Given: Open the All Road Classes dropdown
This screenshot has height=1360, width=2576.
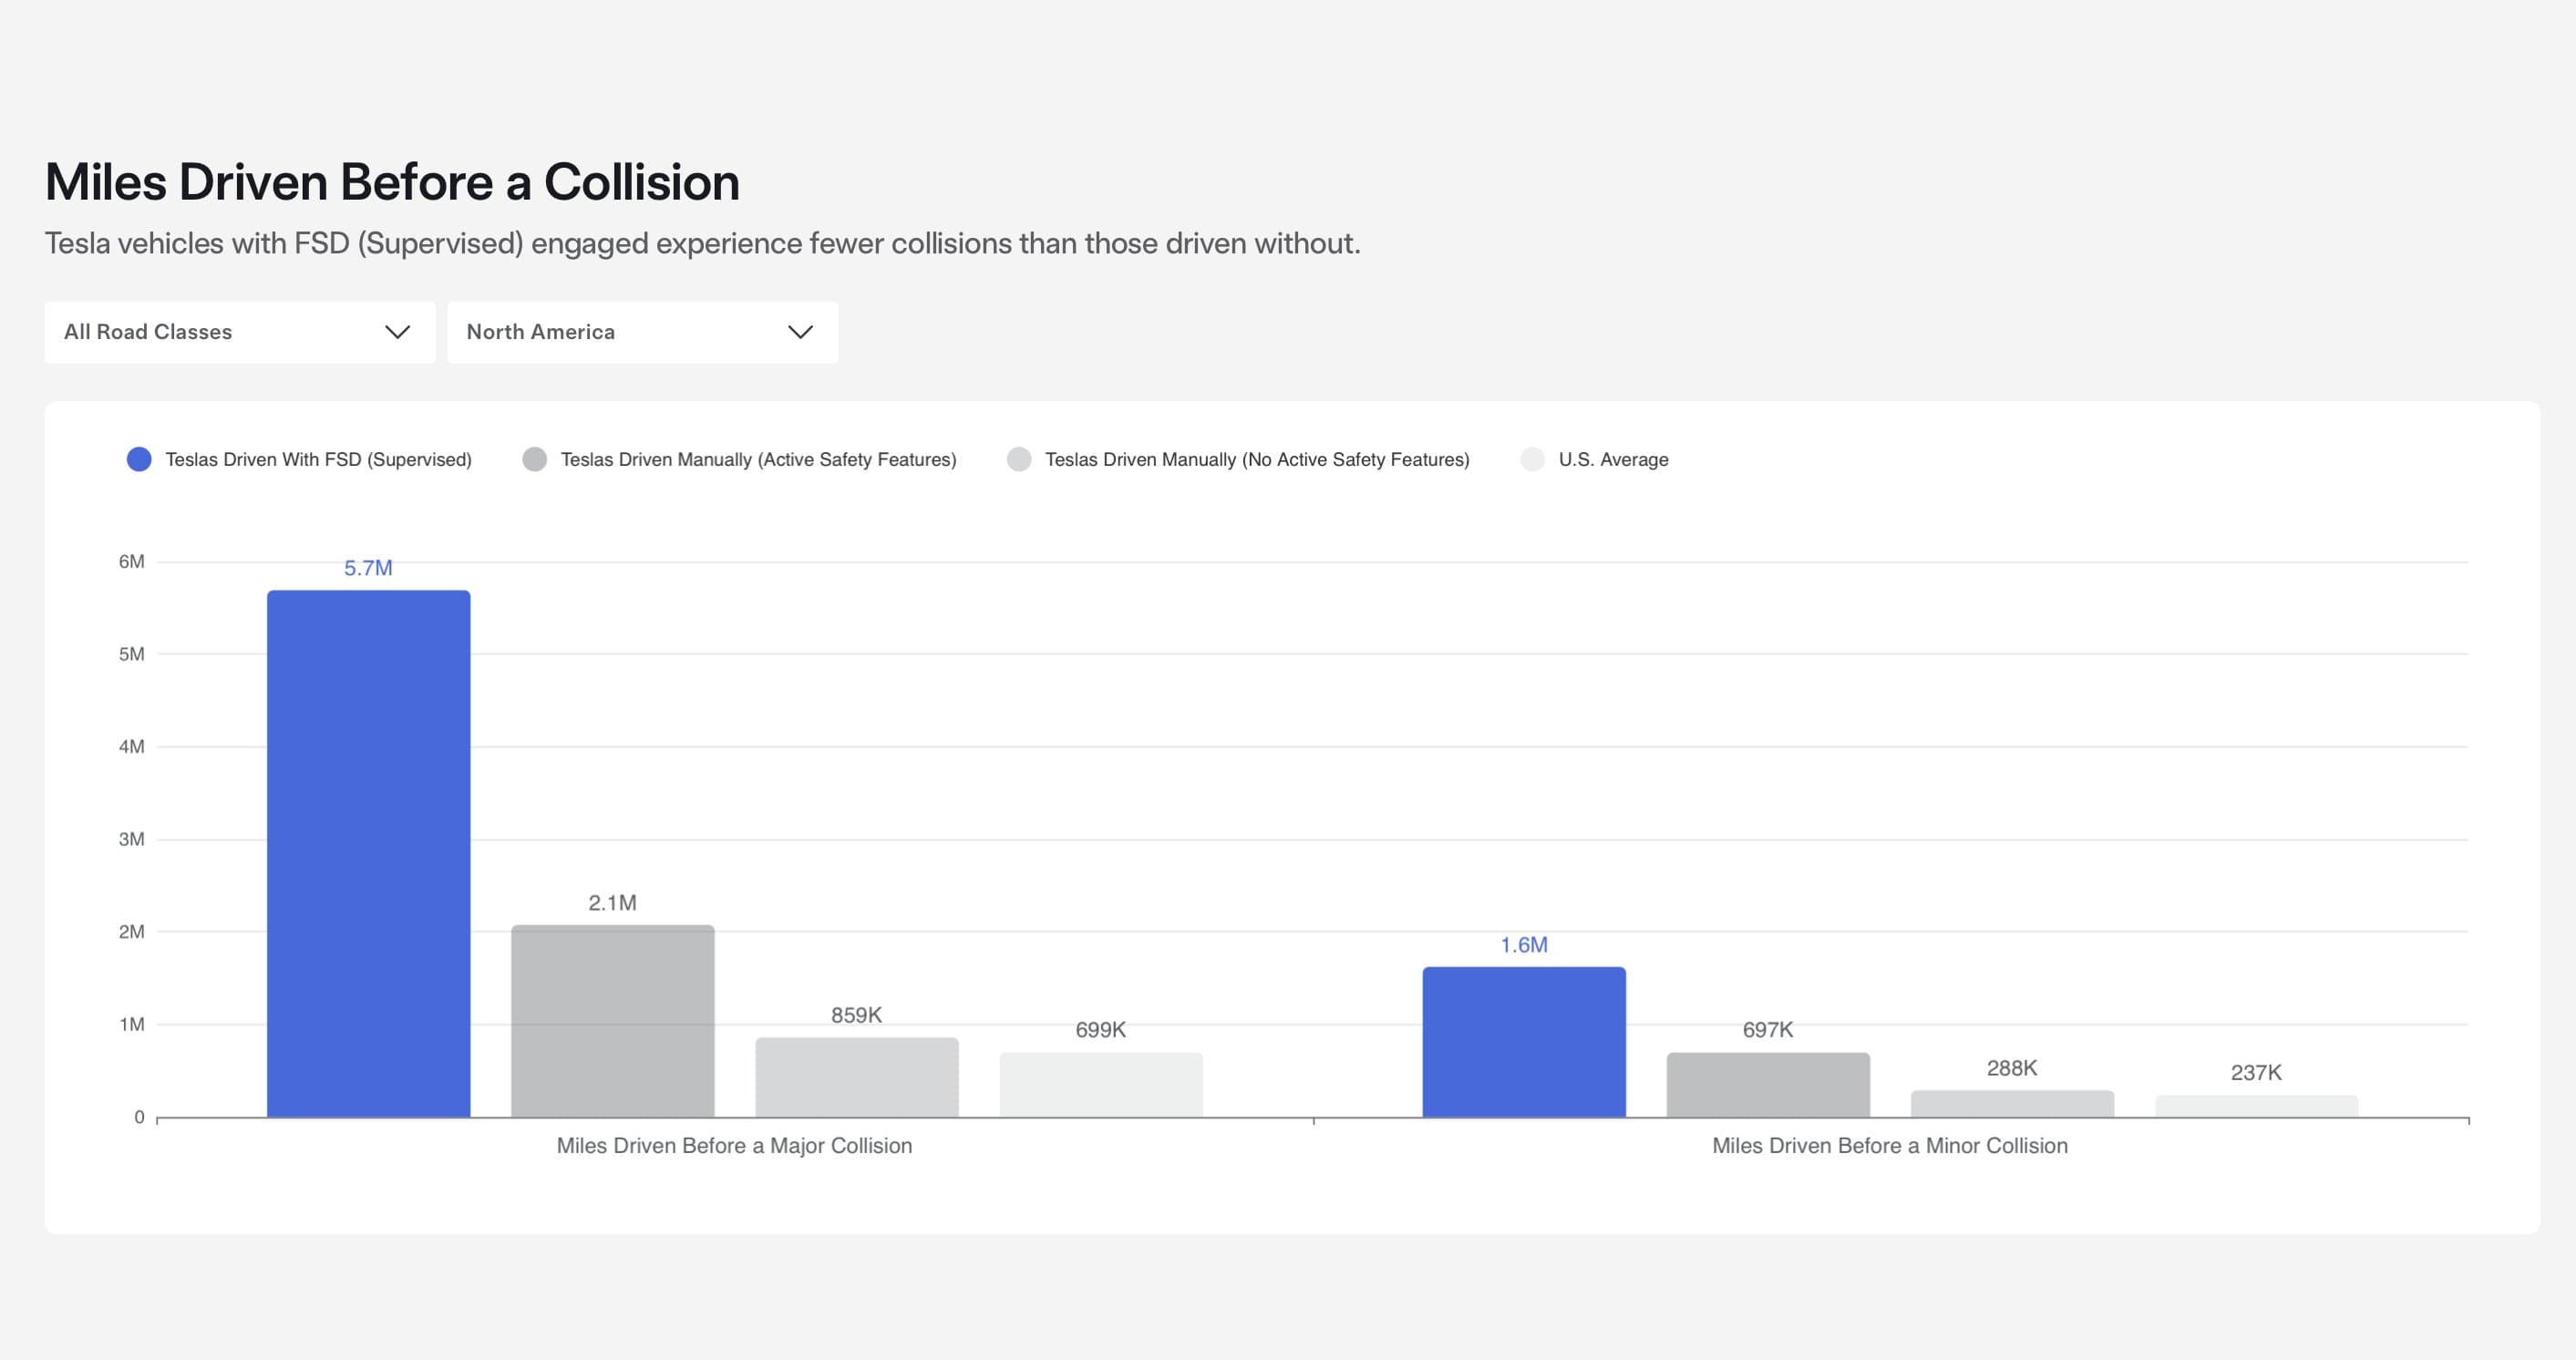Looking at the screenshot, I should click(x=240, y=332).
